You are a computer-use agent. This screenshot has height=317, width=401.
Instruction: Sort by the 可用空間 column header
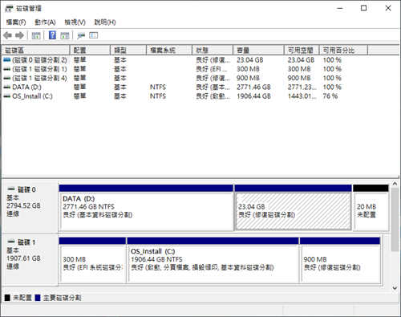[x=302, y=50]
